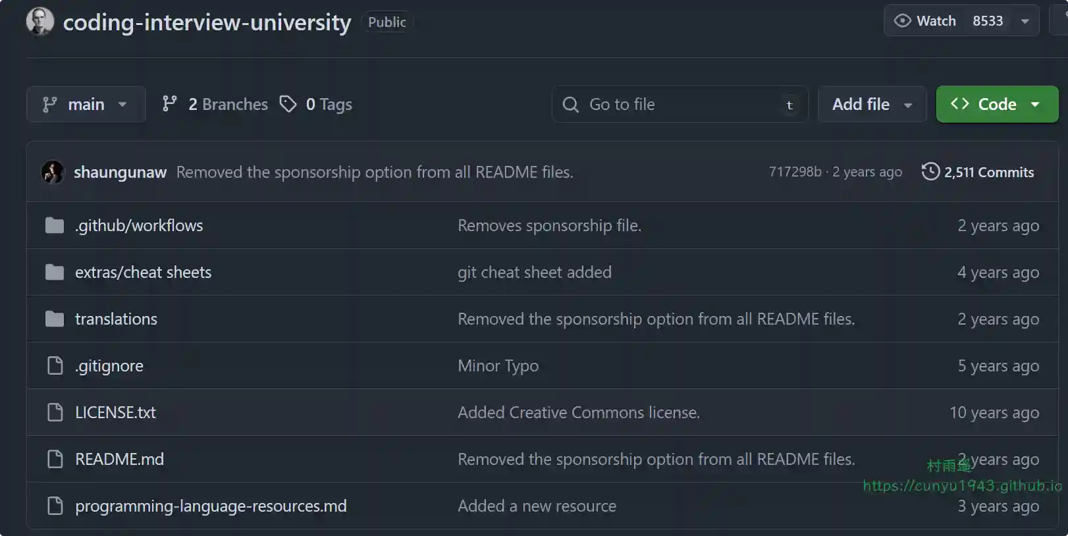Screen dimensions: 1068x536
Task: Click the LICENSE.txt file icon
Action: (x=55, y=412)
